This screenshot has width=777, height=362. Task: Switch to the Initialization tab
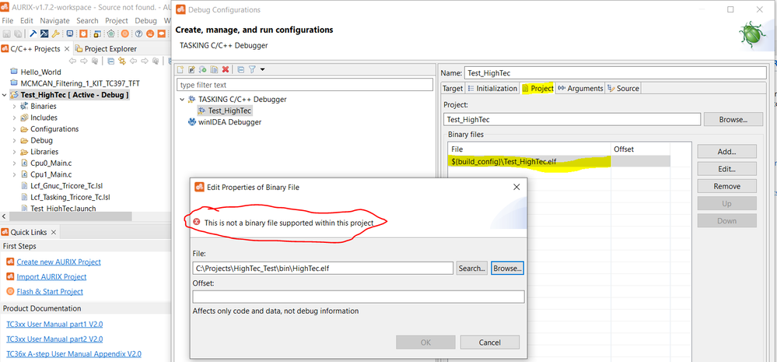[x=492, y=88]
